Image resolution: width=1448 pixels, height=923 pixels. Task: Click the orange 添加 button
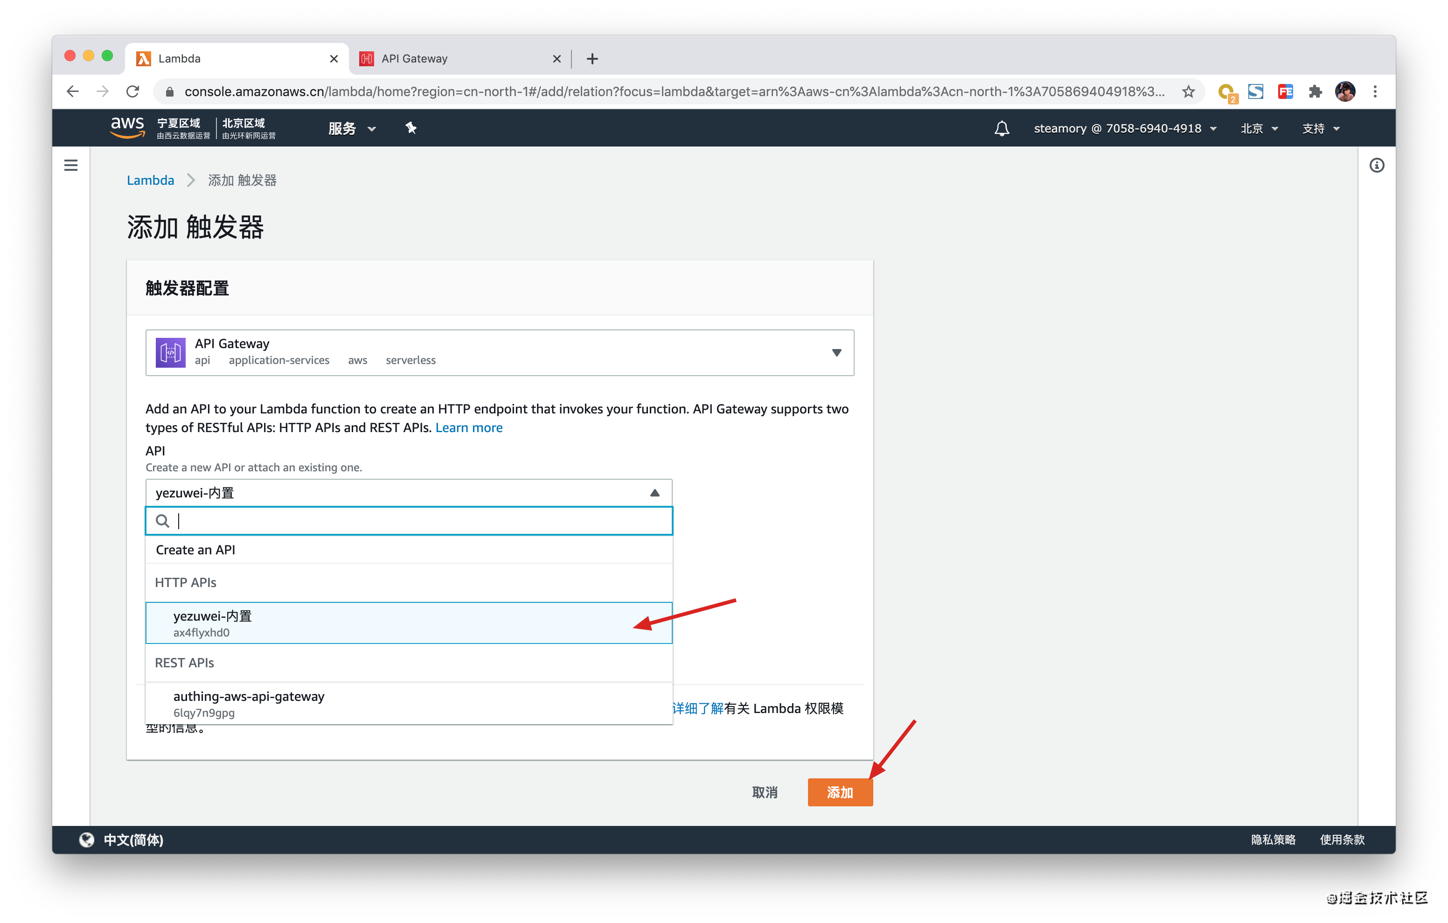(x=839, y=792)
